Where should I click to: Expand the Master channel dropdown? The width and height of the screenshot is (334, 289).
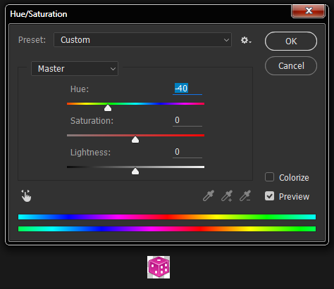[x=75, y=68]
